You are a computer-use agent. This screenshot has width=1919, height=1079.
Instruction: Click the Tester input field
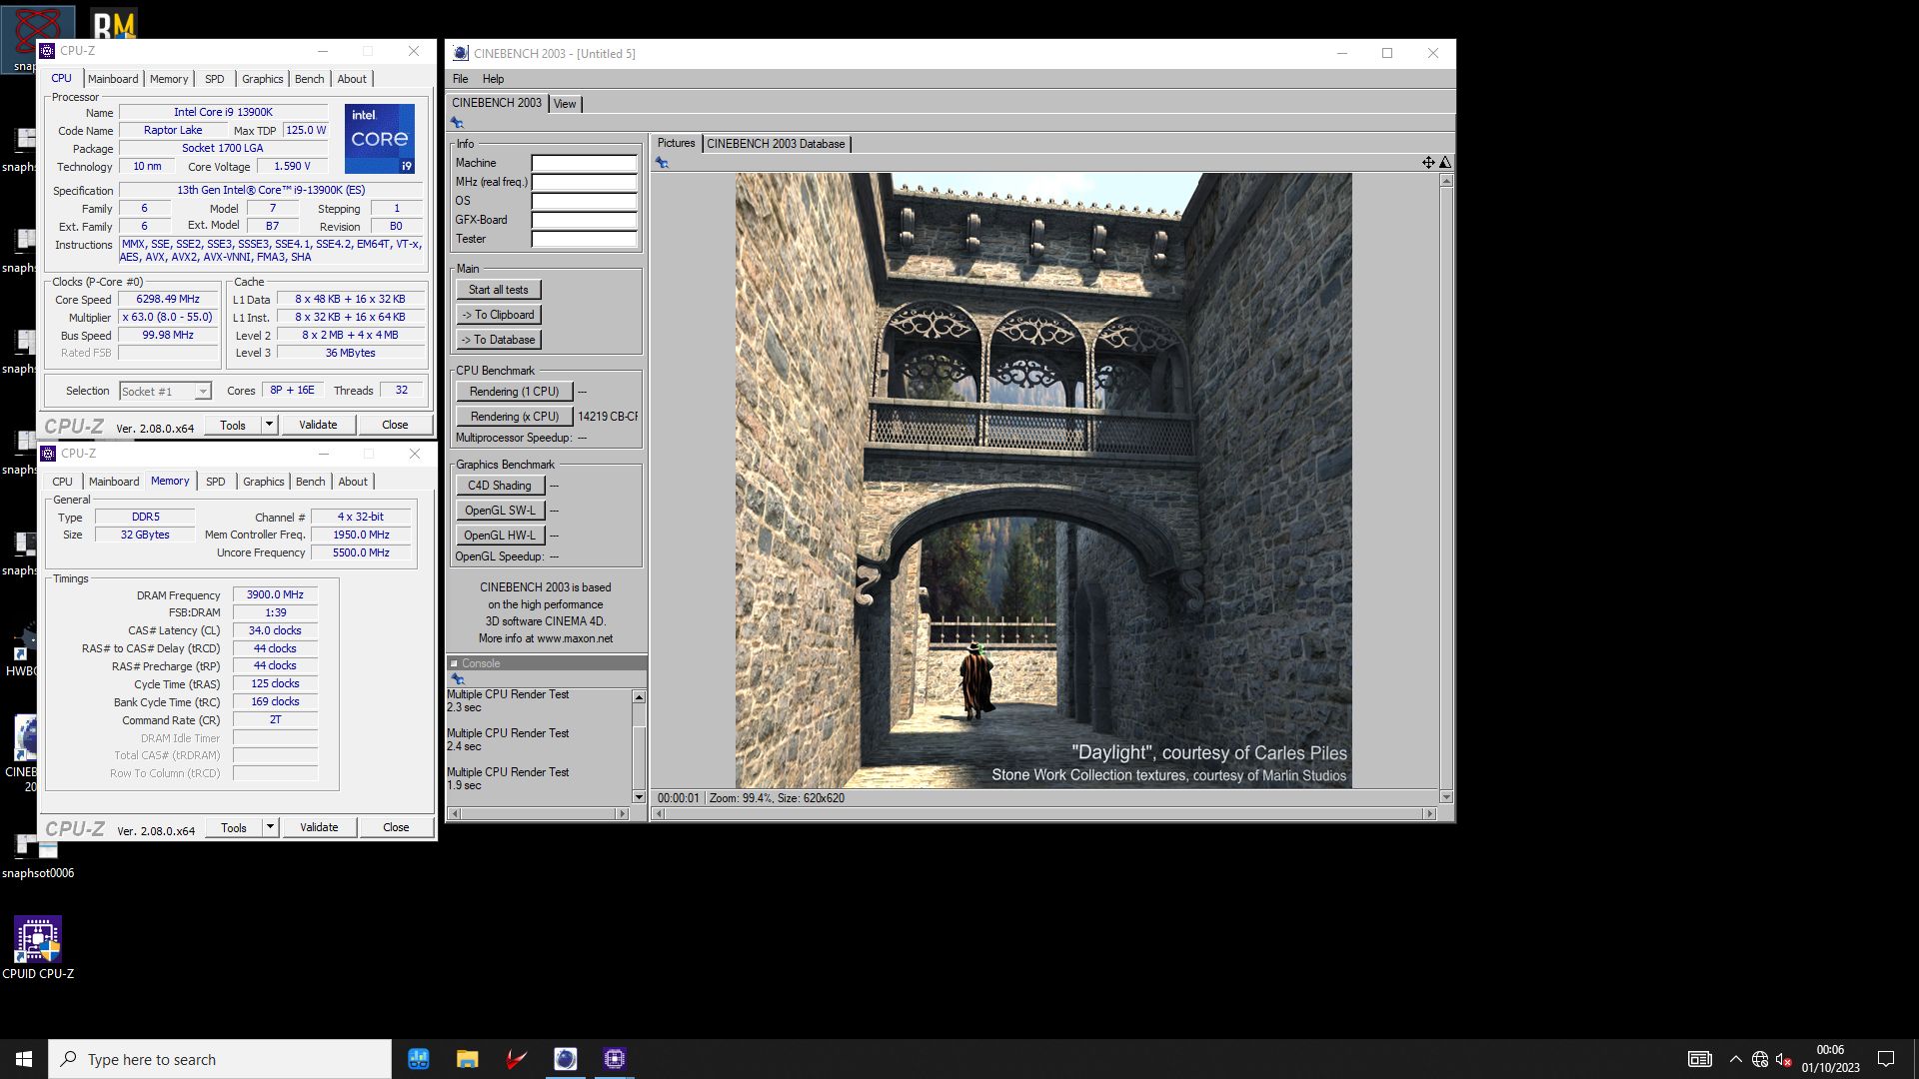584,239
